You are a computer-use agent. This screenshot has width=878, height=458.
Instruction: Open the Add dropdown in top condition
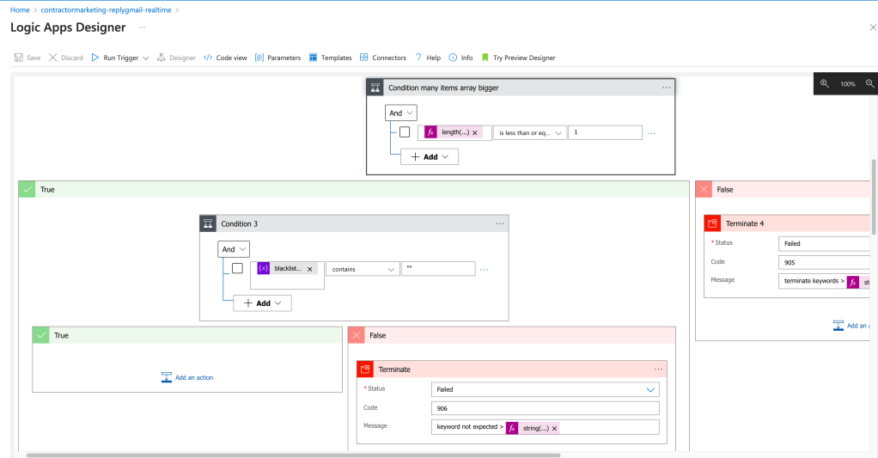430,156
